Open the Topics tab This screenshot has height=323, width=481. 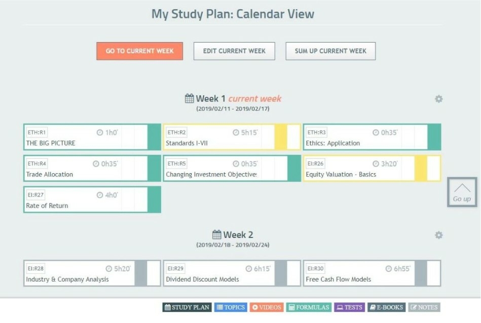[x=231, y=307]
